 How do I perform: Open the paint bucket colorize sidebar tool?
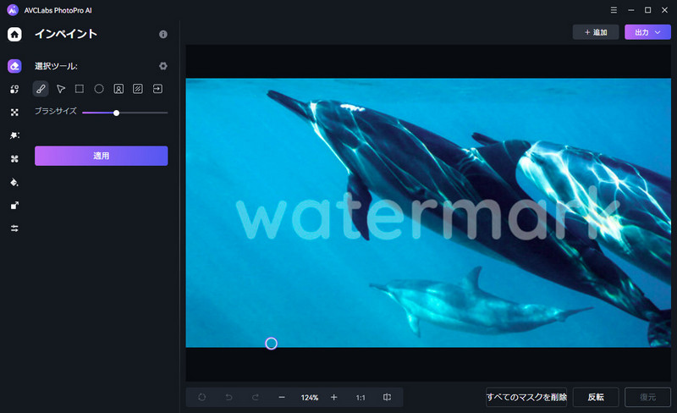14,182
